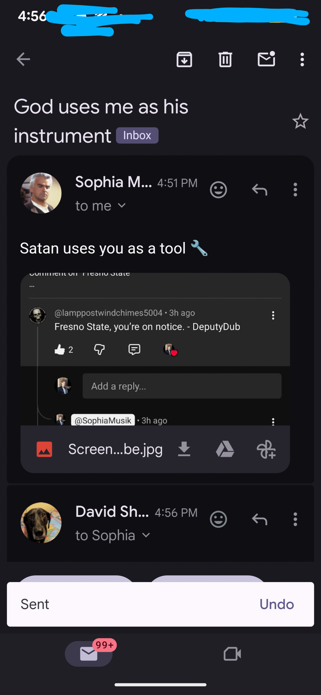The image size is (321, 695).
Task: Tap Undo to cancel sending
Action: [276, 604]
